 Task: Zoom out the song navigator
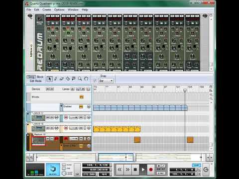click(x=28, y=158)
